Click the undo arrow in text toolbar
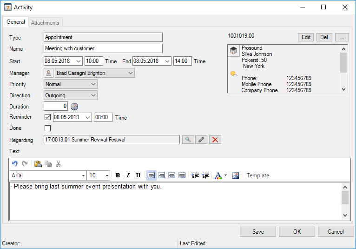This screenshot has width=356, height=249. click(x=14, y=164)
